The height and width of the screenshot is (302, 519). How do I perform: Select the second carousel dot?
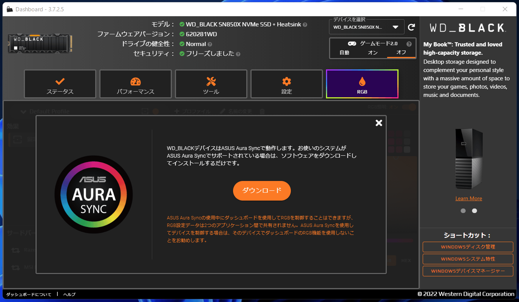pos(474,211)
